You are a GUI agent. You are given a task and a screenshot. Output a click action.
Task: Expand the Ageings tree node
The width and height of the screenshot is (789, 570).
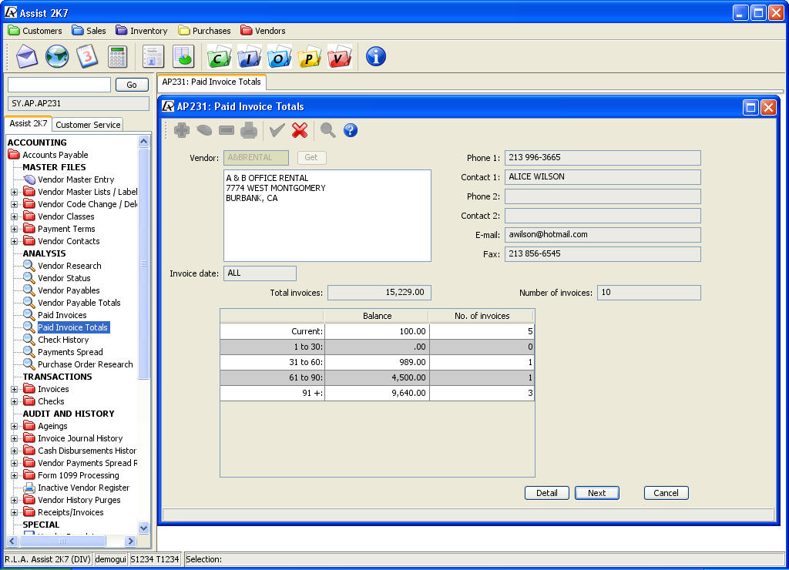(x=14, y=426)
